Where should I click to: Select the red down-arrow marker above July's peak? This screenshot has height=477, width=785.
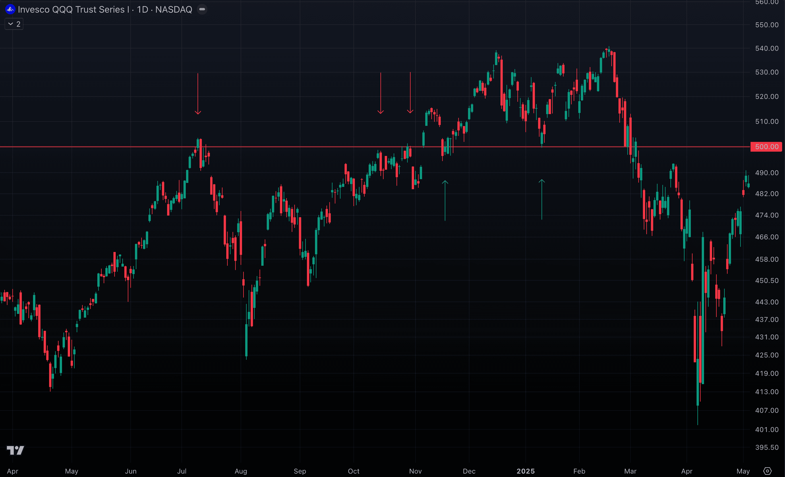tap(198, 94)
